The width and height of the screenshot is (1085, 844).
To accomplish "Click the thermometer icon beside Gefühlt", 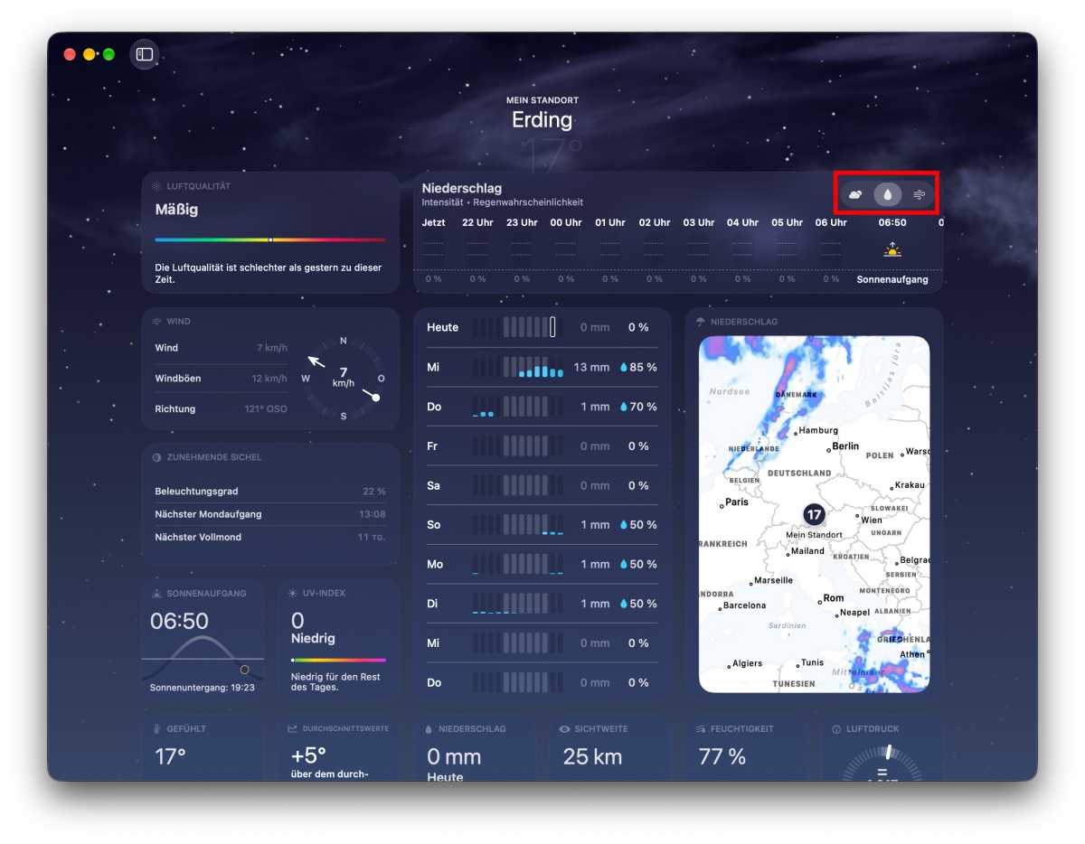I will 157,728.
